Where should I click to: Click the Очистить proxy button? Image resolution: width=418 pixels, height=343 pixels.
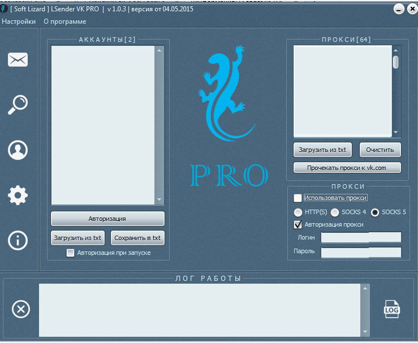pos(380,150)
